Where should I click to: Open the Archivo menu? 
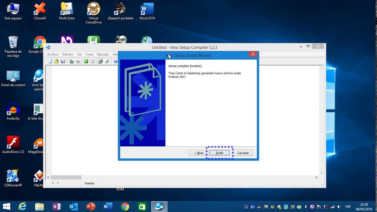click(x=53, y=54)
